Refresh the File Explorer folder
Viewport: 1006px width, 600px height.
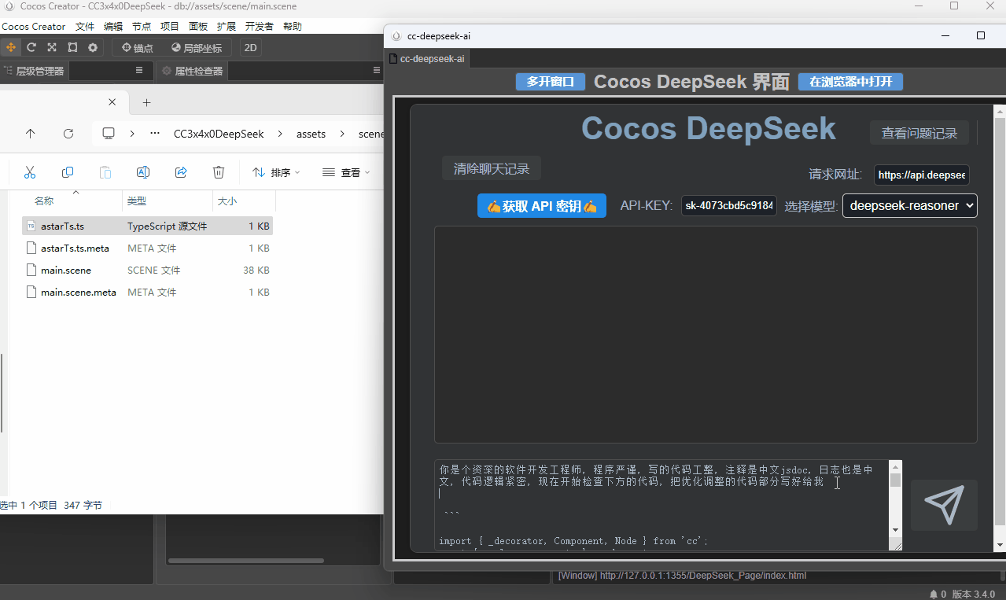click(68, 134)
